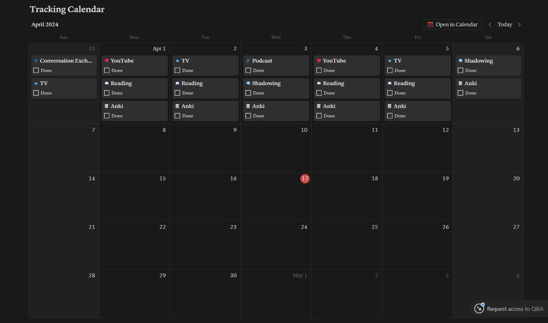Image resolution: width=548 pixels, height=323 pixels.
Task: Click the May 1 day number
Action: tap(300, 275)
